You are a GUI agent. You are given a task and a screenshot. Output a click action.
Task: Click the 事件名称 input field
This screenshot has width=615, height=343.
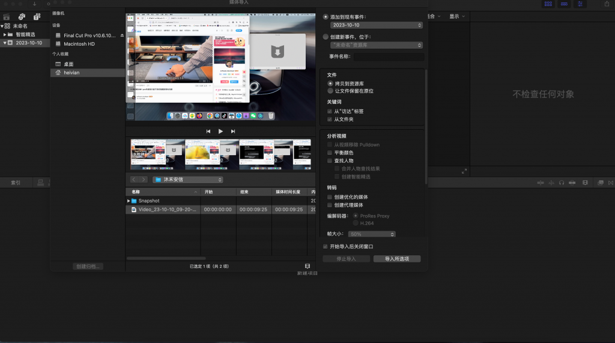pos(389,56)
